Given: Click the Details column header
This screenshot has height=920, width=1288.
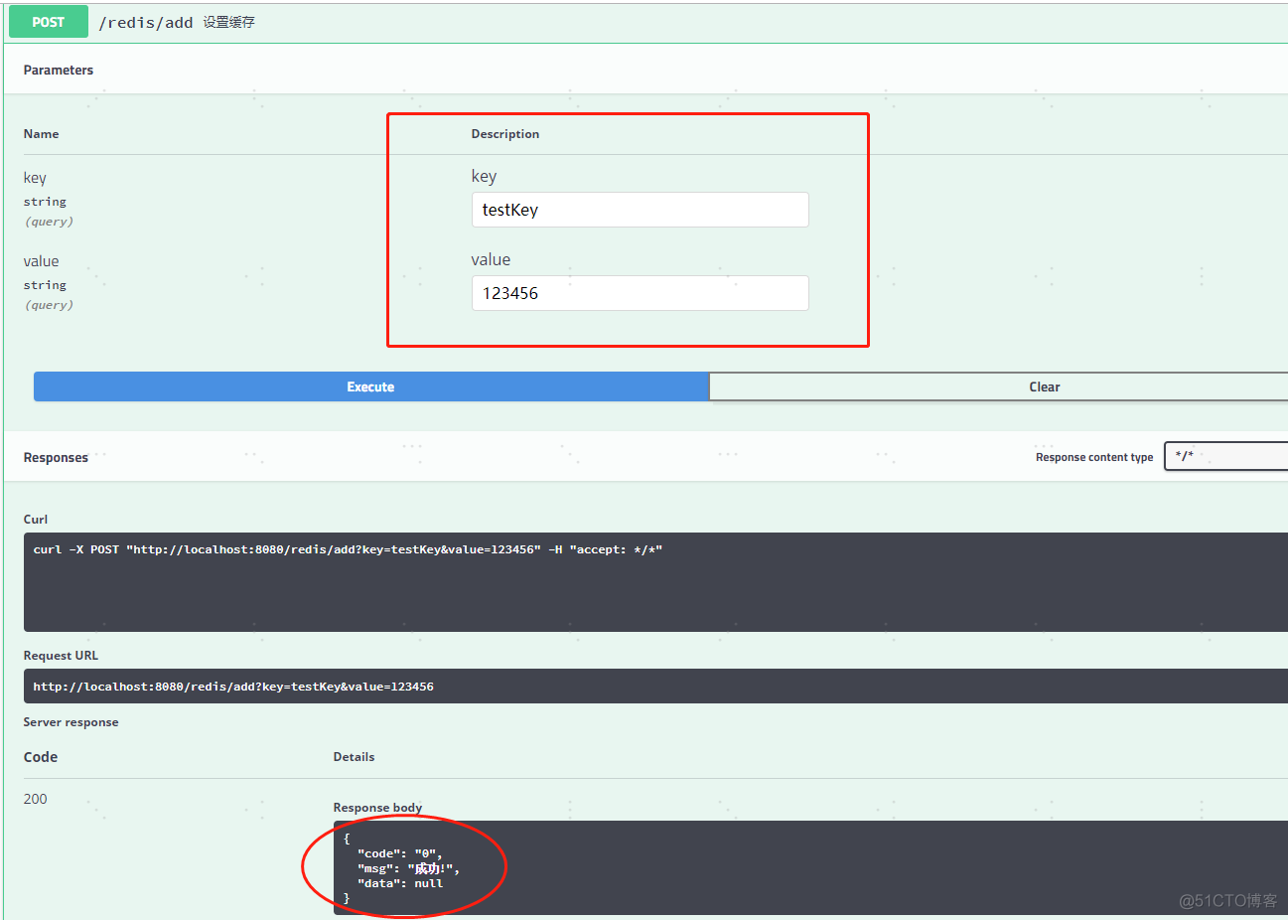Looking at the screenshot, I should (354, 757).
